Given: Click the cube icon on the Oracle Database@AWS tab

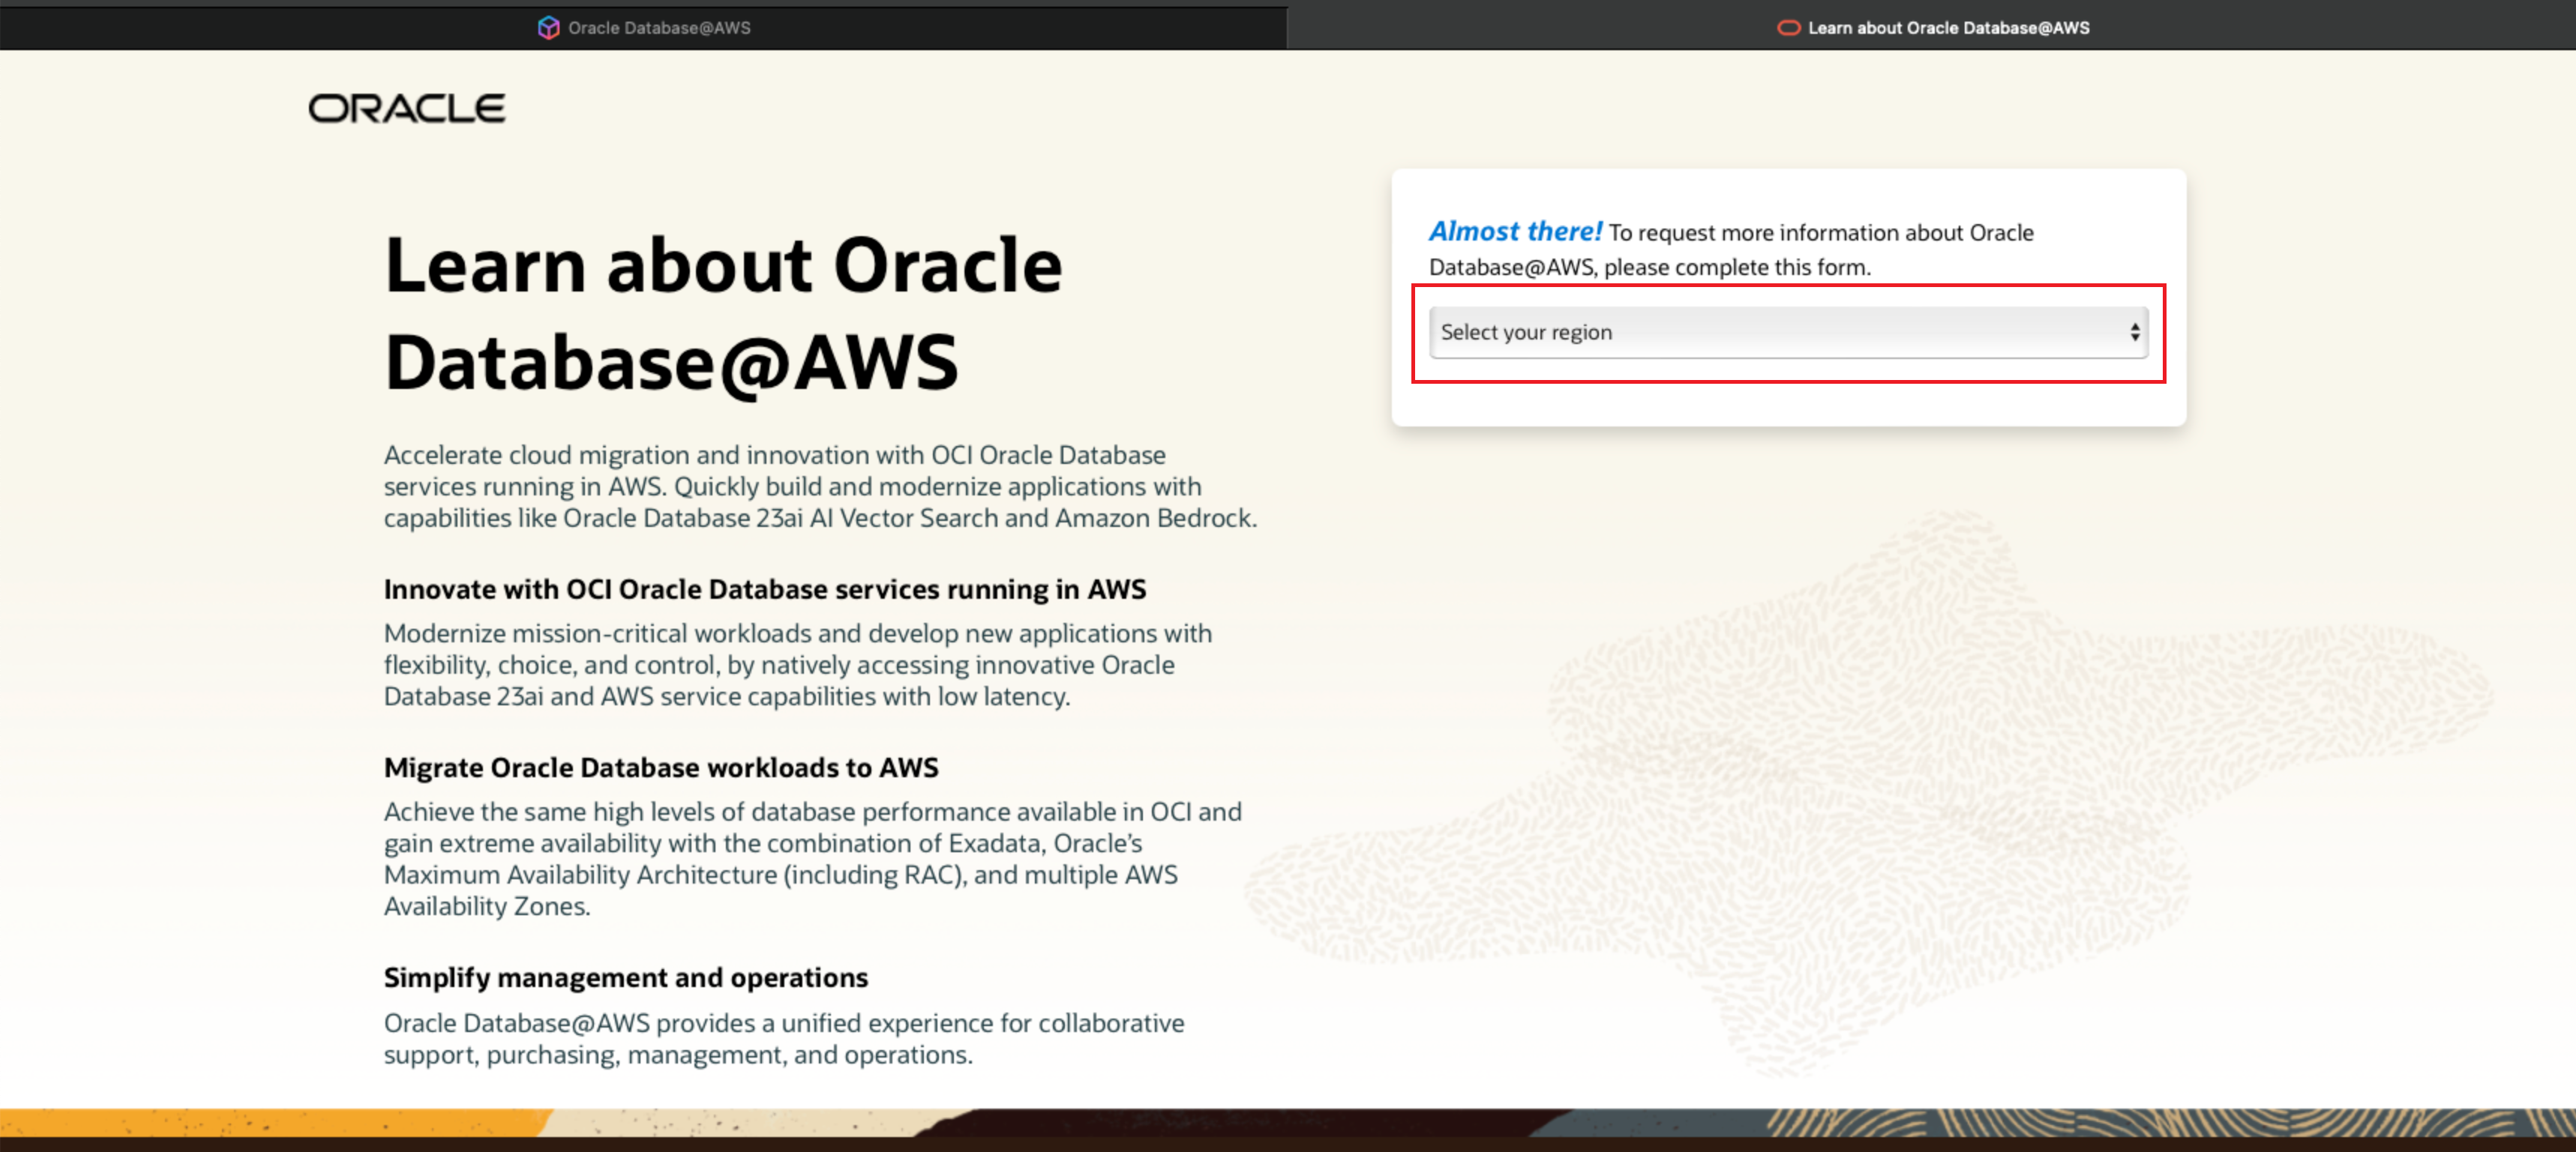Looking at the screenshot, I should click(549, 27).
